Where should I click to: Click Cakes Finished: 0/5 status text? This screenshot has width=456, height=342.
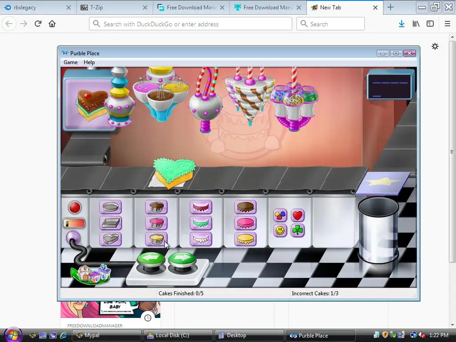(181, 293)
